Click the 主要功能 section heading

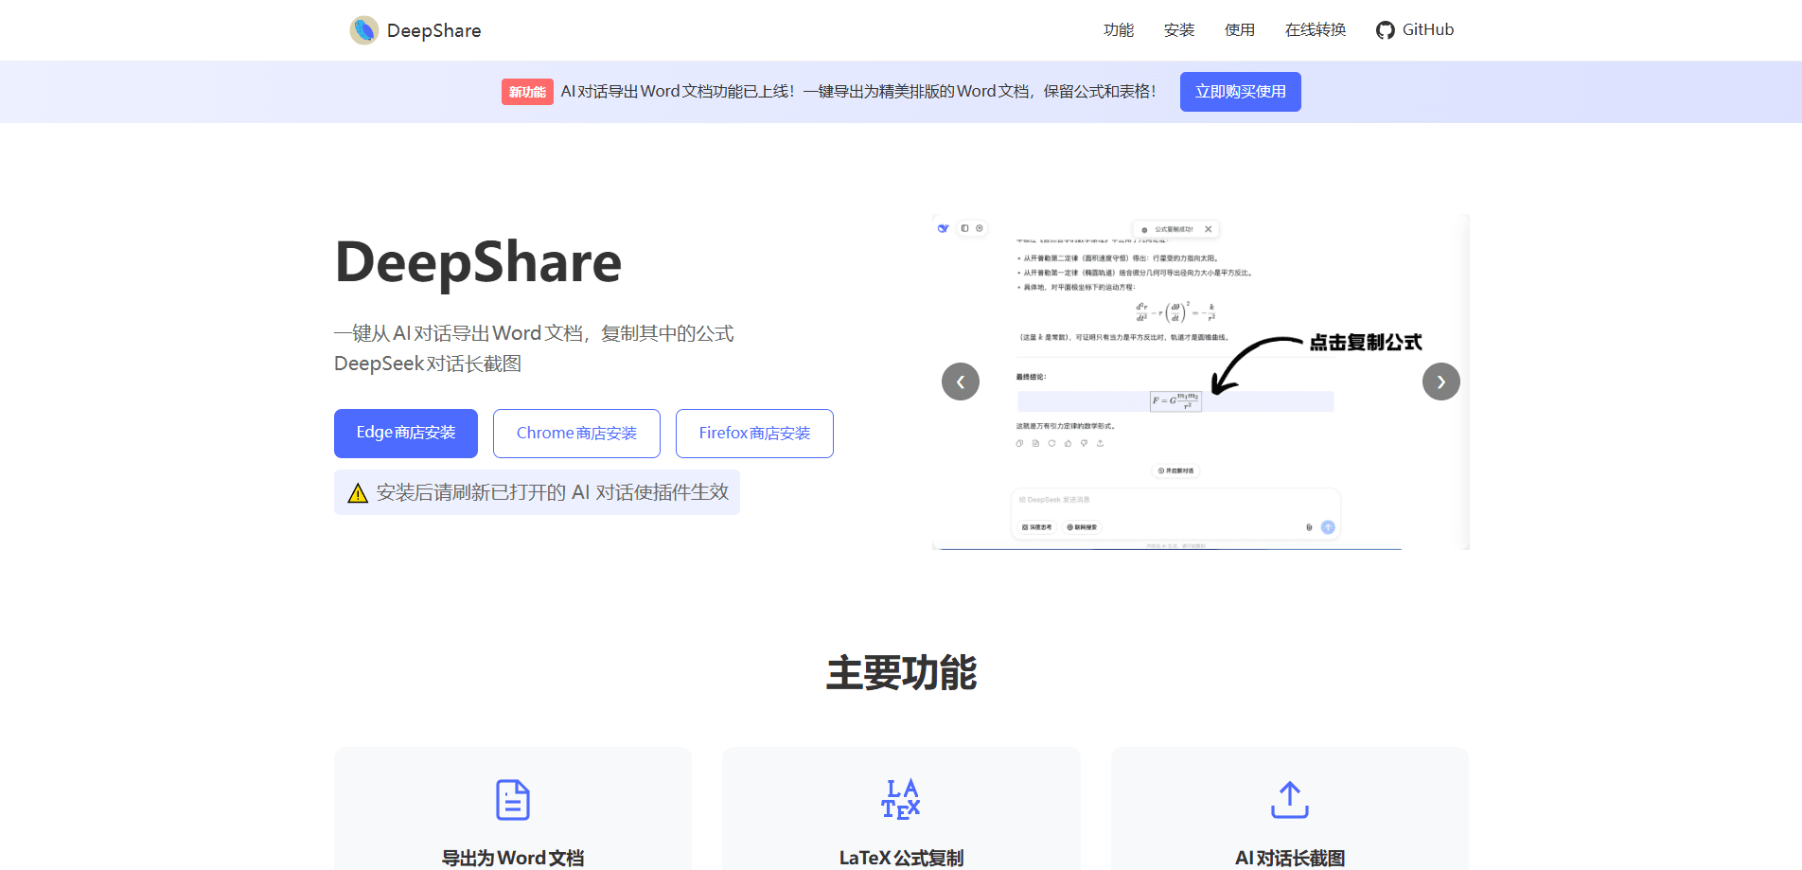coord(901,673)
